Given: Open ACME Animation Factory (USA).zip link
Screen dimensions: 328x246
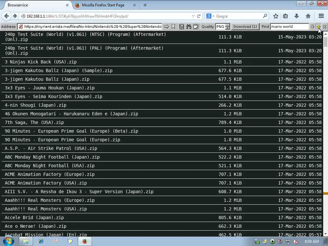Looking at the screenshot, I should (46, 183).
